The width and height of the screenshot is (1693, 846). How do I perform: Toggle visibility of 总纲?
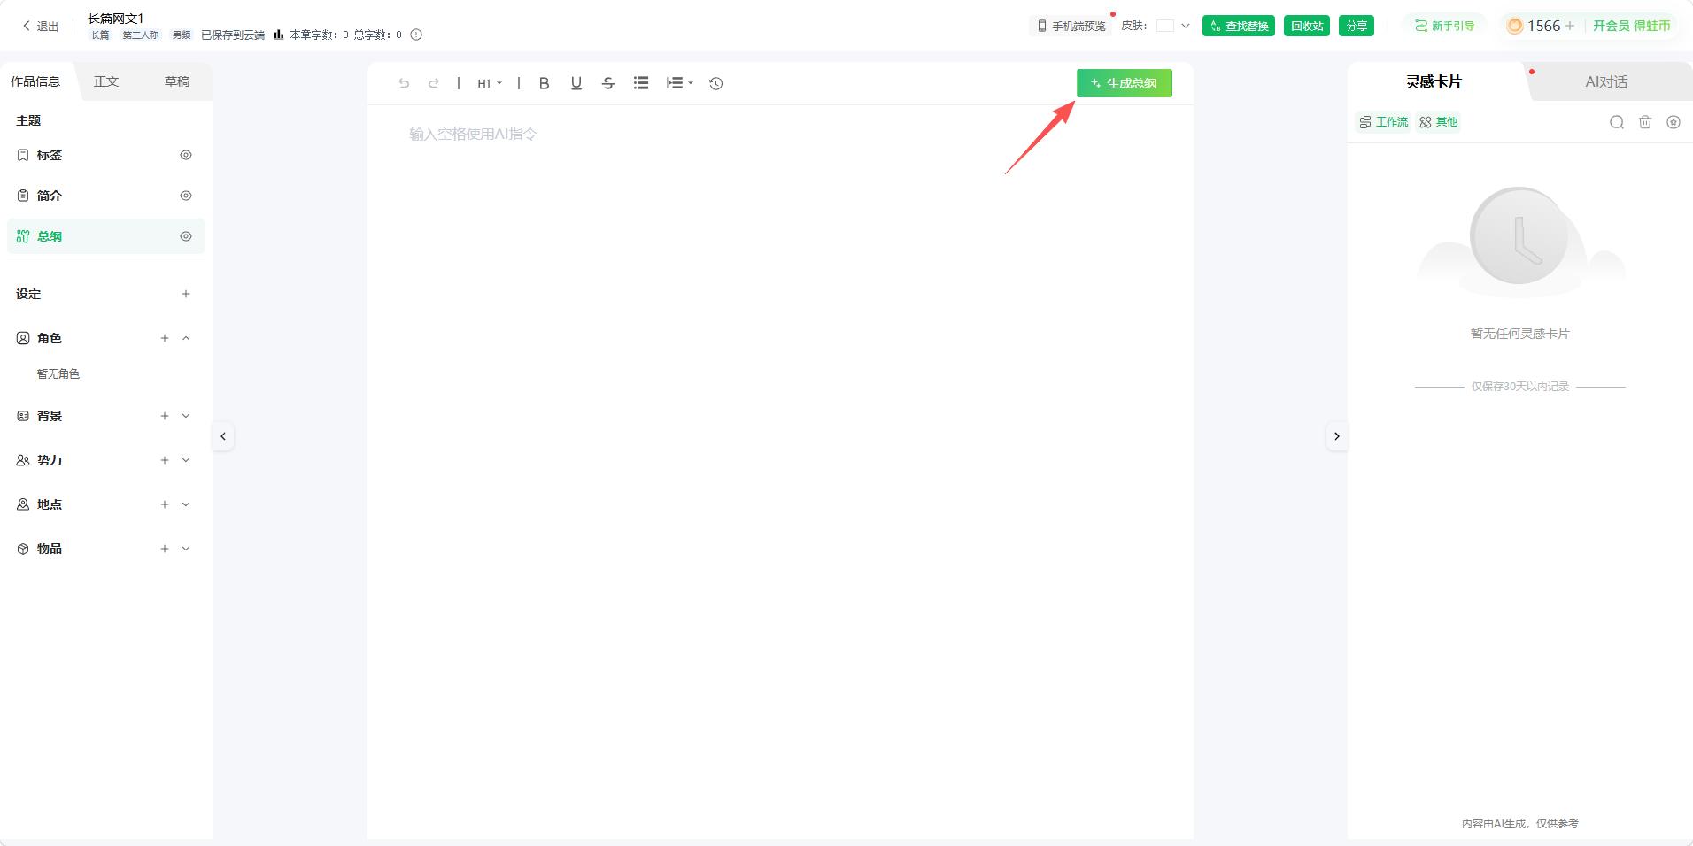coord(186,236)
